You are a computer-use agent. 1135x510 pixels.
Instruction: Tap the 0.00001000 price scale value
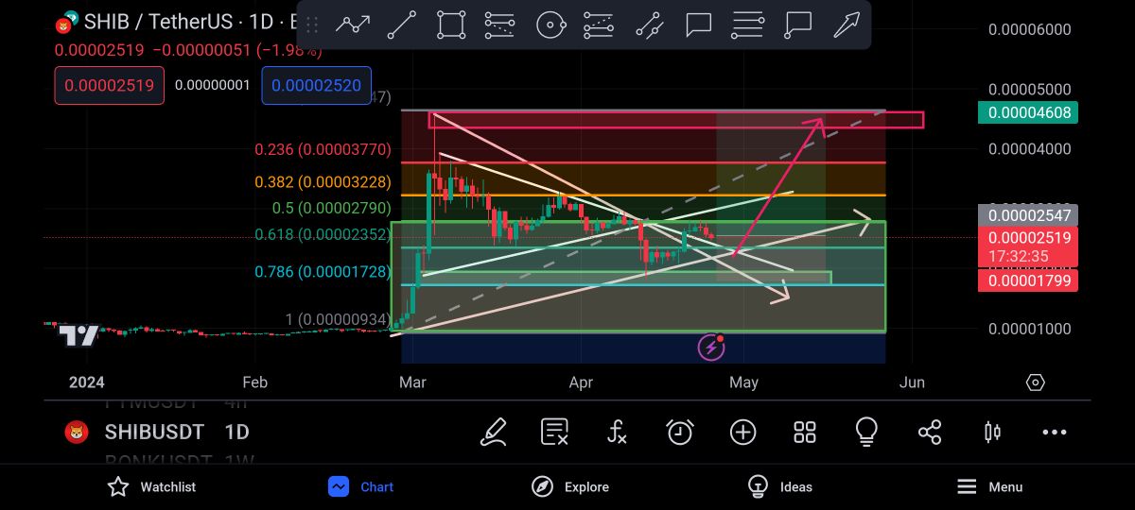click(1029, 329)
